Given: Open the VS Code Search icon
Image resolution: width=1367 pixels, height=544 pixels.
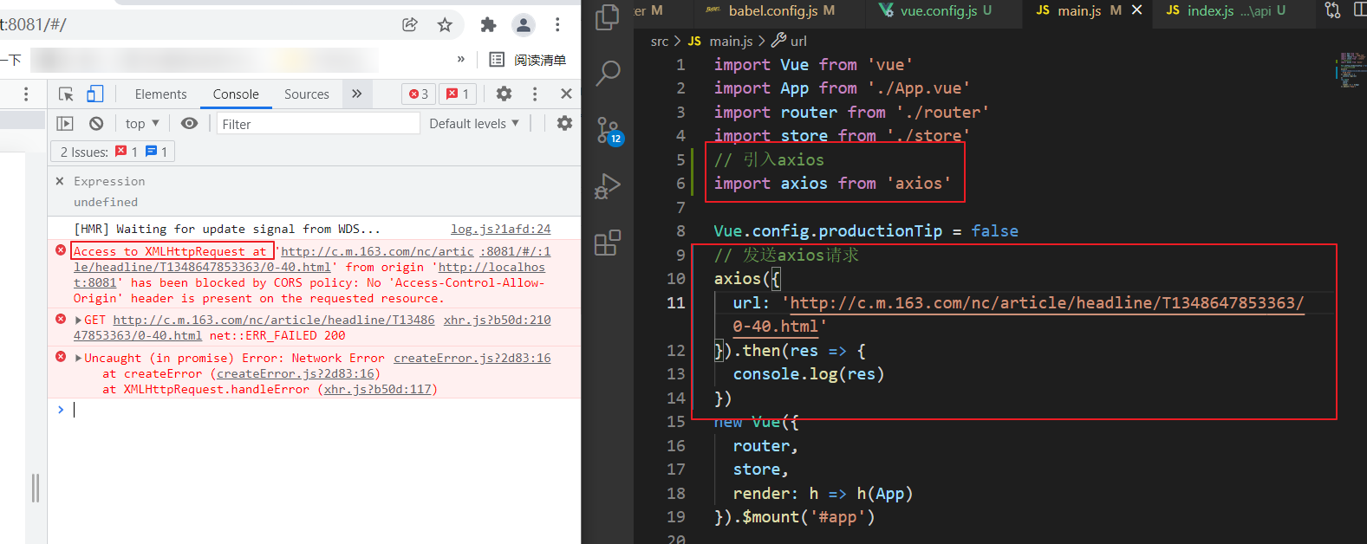Looking at the screenshot, I should (x=608, y=74).
